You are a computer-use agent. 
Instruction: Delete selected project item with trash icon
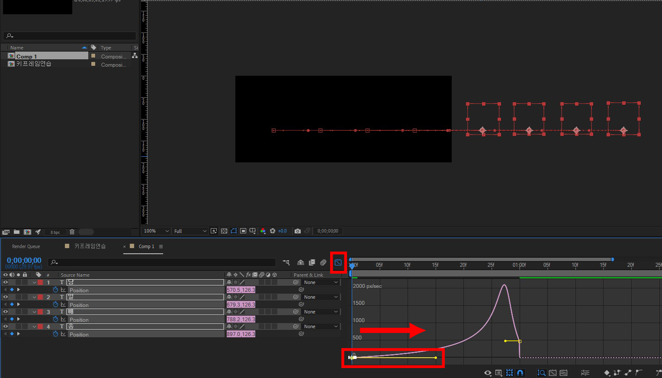pos(72,232)
